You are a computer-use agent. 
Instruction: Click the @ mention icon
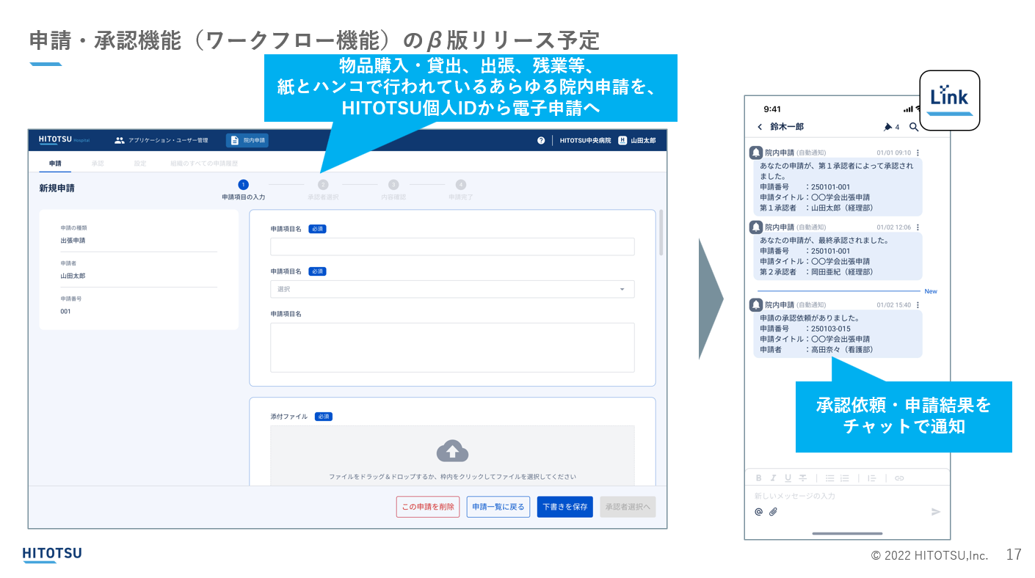pos(759,511)
